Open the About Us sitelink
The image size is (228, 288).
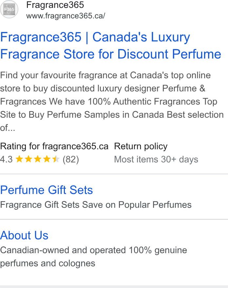point(24,235)
